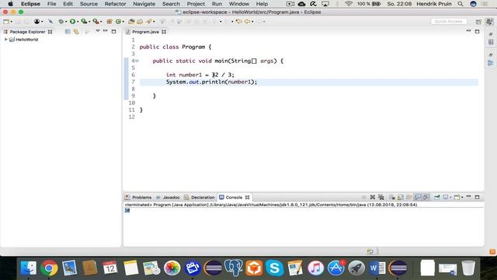
Task: Open Google Chrome from the Dock
Action: (49, 268)
